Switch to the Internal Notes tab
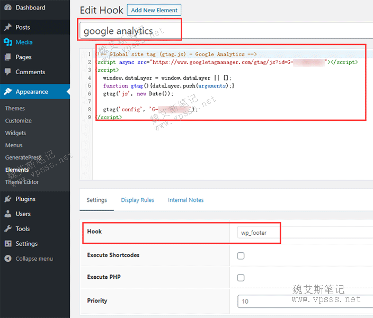The image size is (373, 318). (x=186, y=200)
